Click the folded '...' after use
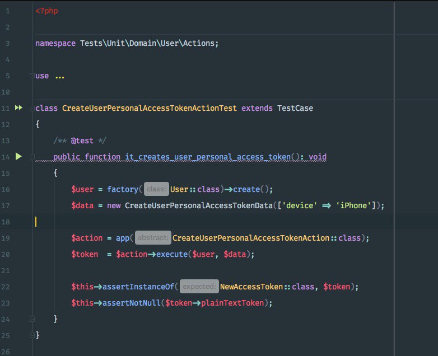438x356 pixels. click(x=60, y=76)
